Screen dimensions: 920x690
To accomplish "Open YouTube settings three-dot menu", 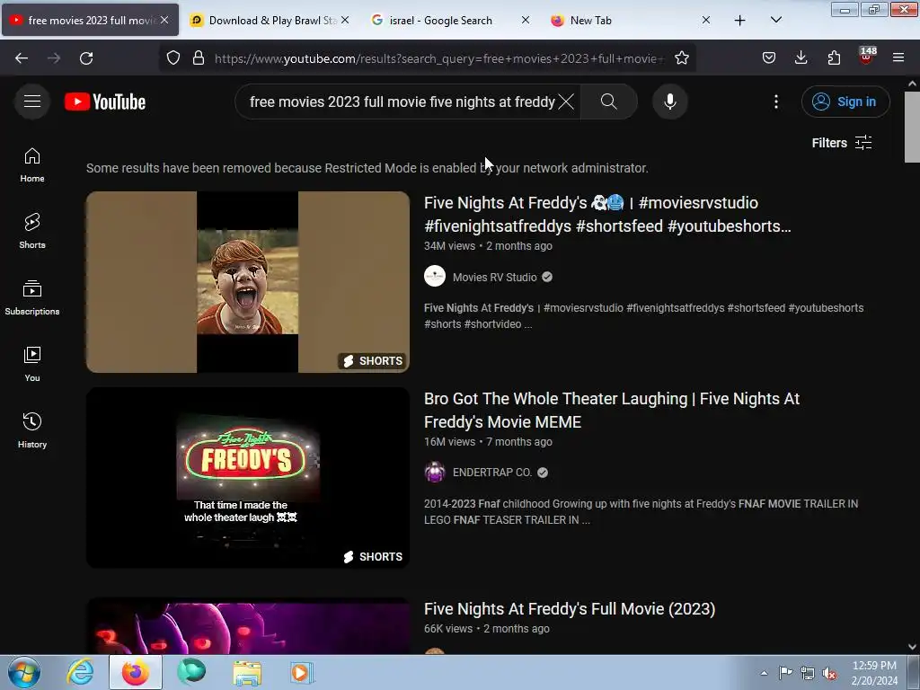I will (x=775, y=102).
